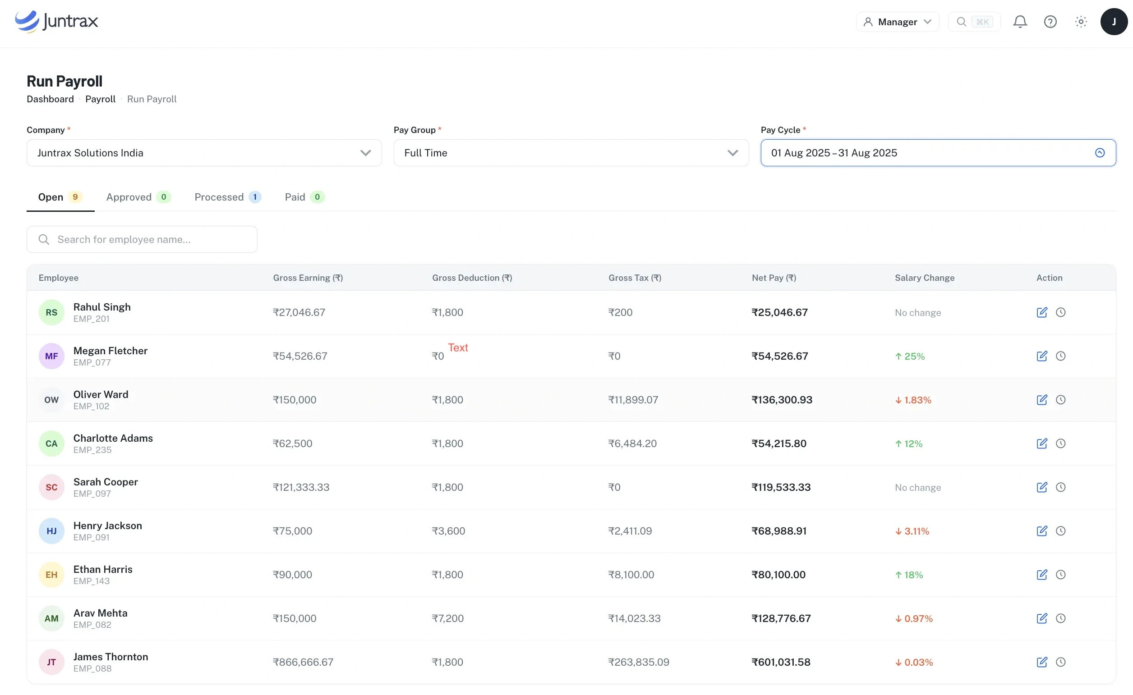Edit Rahul Singh's payroll entry
This screenshot has width=1133, height=695.
click(x=1041, y=312)
